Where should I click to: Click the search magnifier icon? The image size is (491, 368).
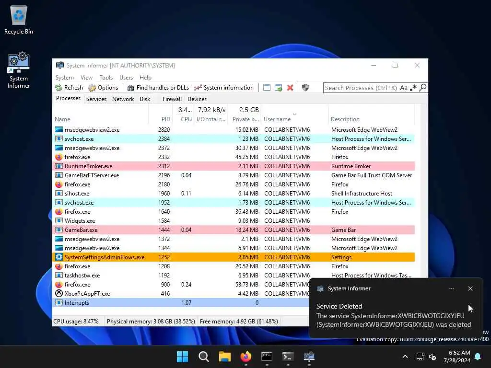click(423, 88)
